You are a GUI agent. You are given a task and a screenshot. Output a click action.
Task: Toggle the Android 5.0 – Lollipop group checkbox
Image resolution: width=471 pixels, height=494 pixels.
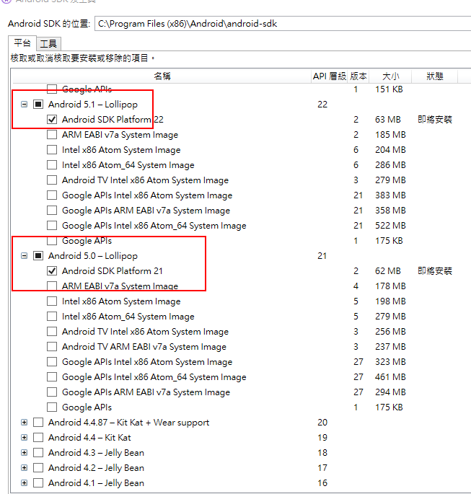click(38, 256)
